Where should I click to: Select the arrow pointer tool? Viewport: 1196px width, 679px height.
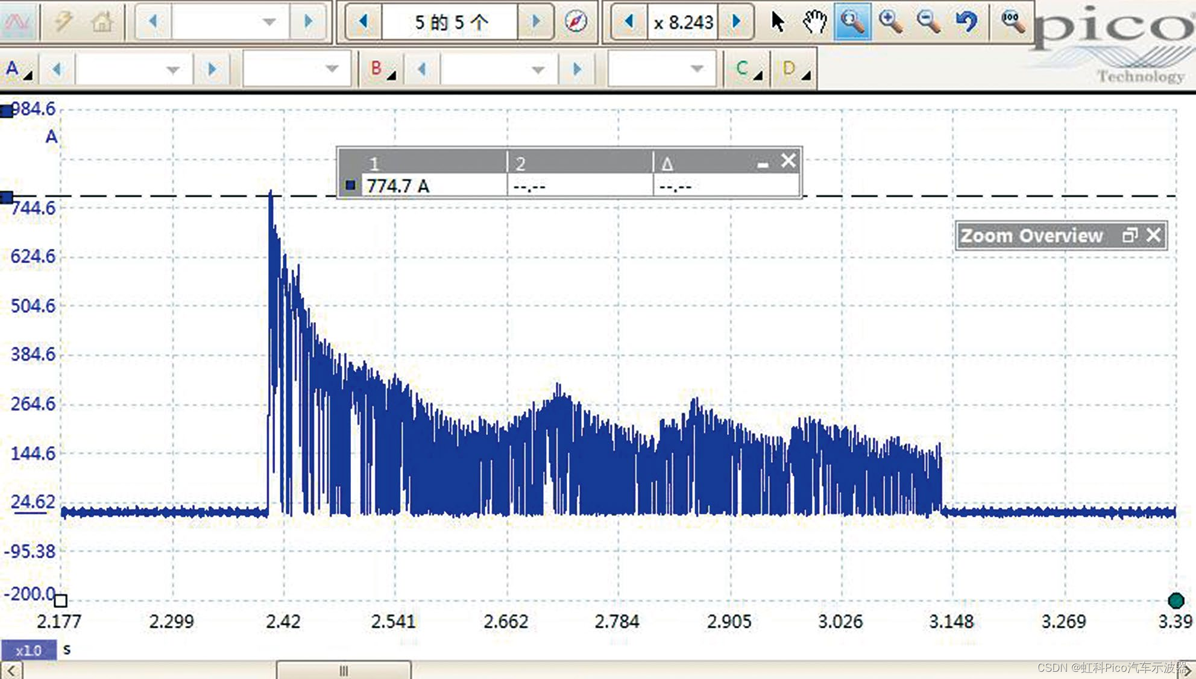778,22
